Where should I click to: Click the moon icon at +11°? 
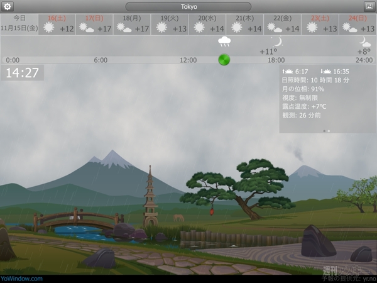click(x=278, y=42)
